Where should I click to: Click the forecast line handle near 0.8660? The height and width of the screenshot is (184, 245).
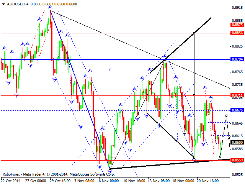[x=226, y=116]
